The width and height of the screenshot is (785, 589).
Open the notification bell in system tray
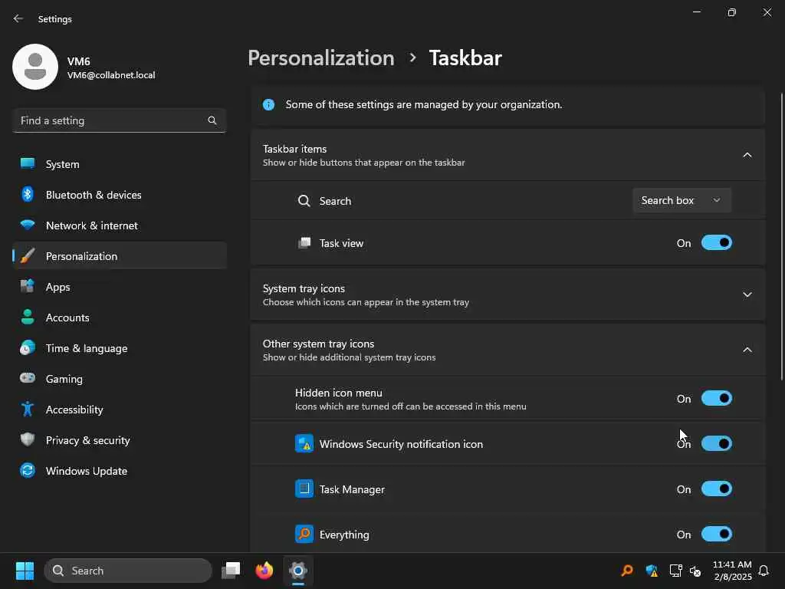coord(764,571)
